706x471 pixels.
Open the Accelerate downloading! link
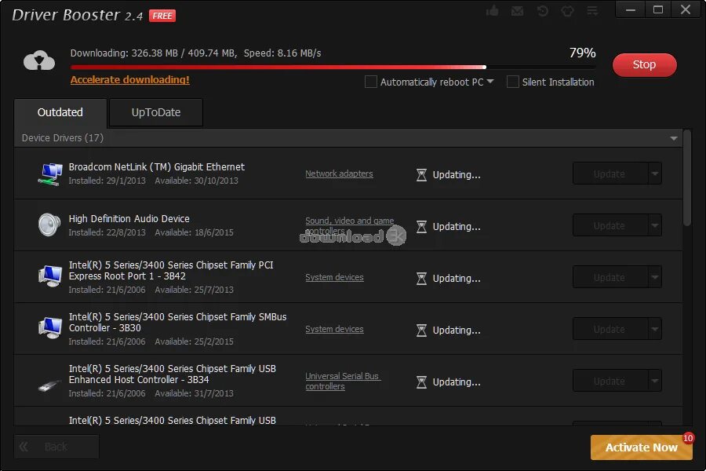pyautogui.click(x=130, y=80)
